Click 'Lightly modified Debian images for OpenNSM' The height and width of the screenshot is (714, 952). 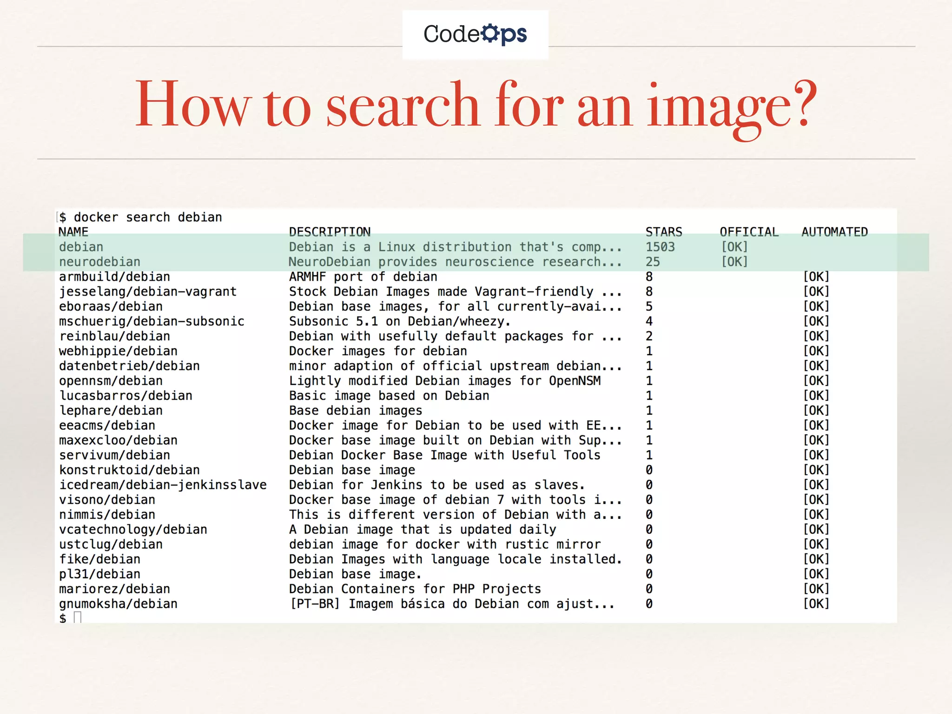(445, 381)
